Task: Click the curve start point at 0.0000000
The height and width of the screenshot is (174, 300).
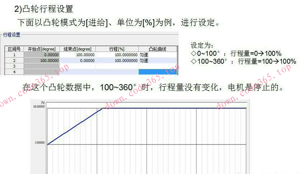Action: pos(47,144)
